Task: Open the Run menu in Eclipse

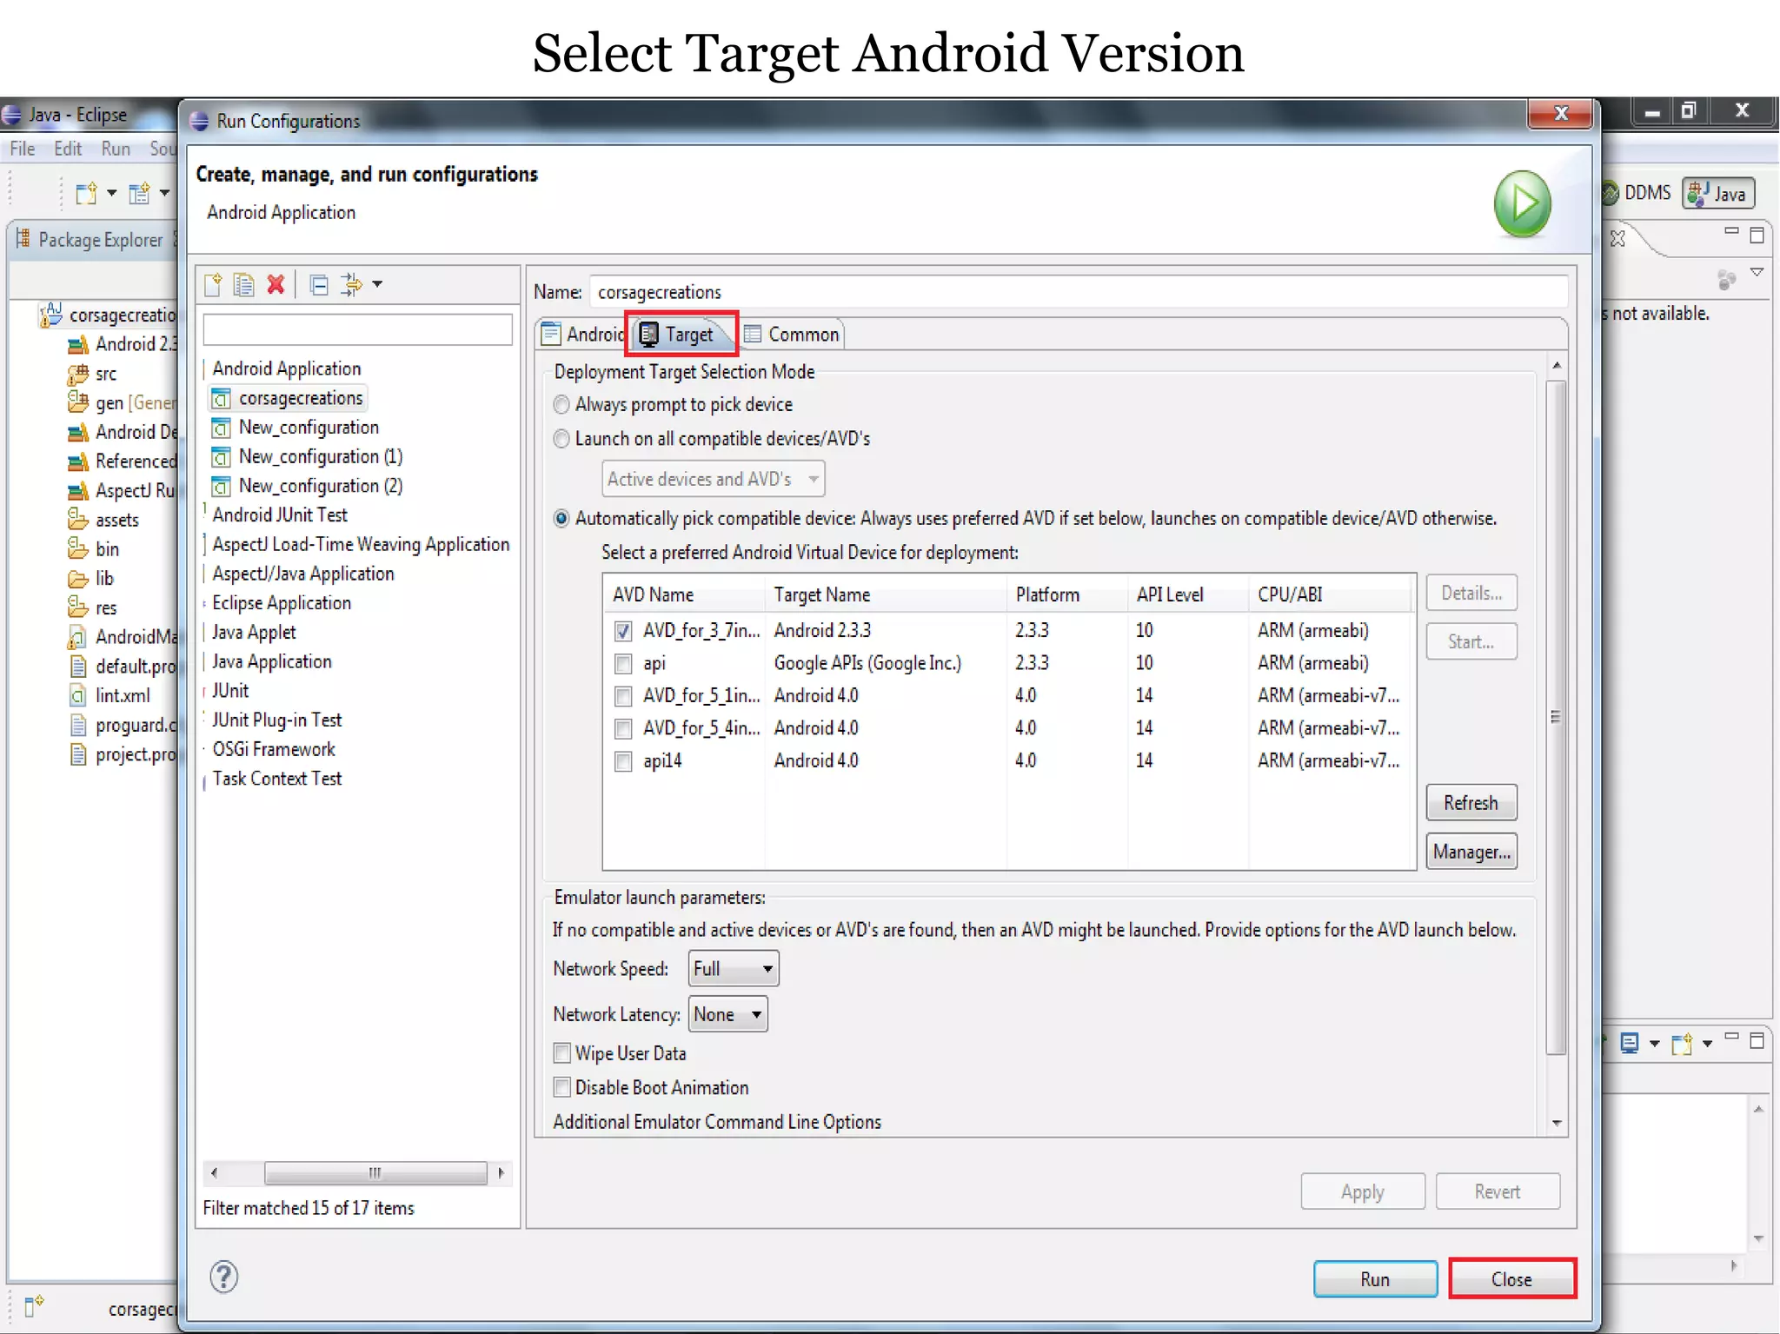Action: point(116,149)
